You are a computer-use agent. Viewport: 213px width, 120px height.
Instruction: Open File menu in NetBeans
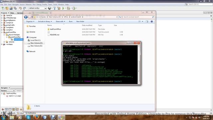(x=2, y=4)
